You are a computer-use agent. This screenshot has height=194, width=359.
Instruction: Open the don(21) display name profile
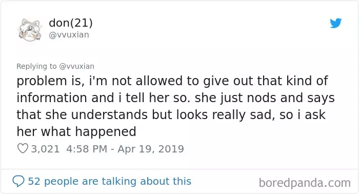[x=71, y=23]
